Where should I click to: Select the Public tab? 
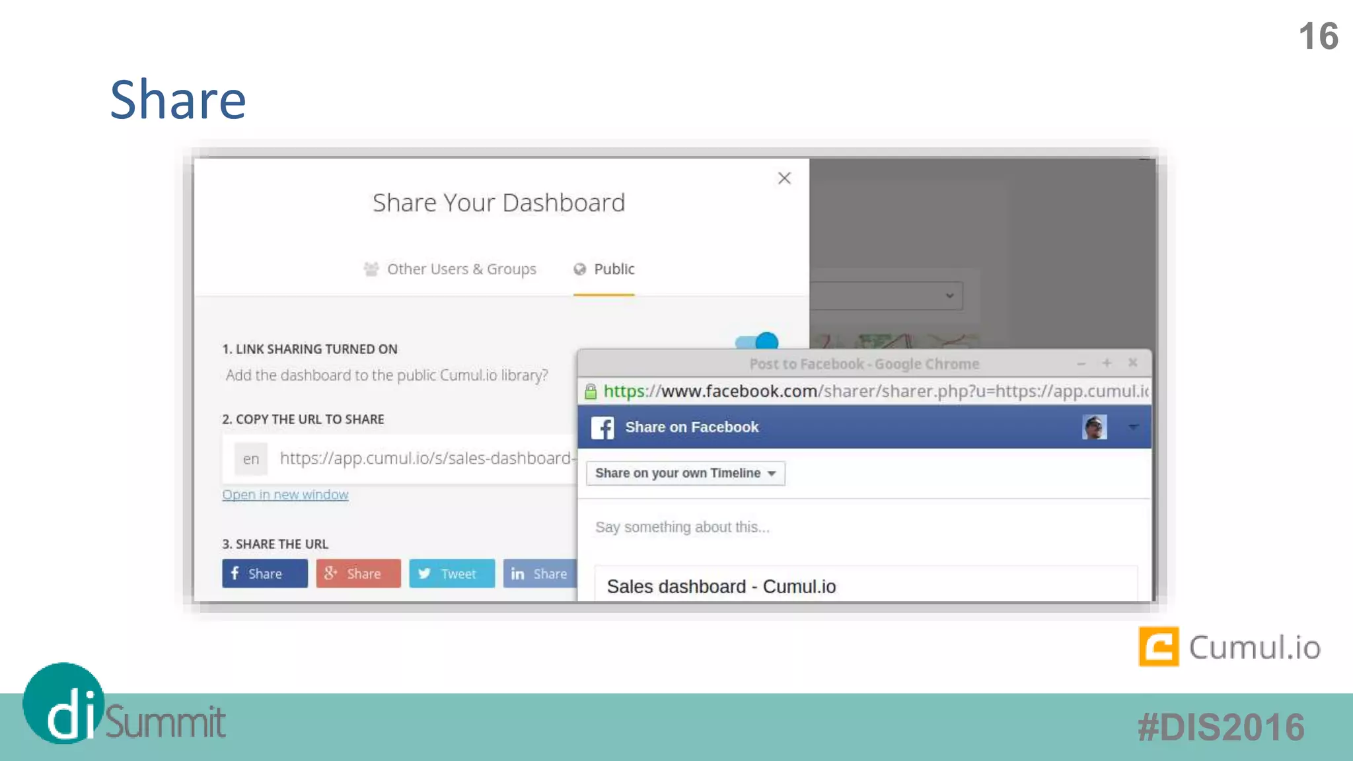click(x=604, y=269)
